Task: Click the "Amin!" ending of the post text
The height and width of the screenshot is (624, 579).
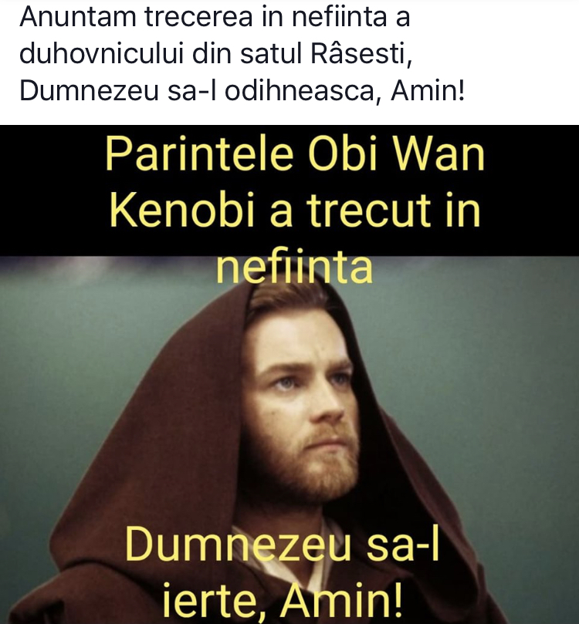Action: tap(427, 91)
